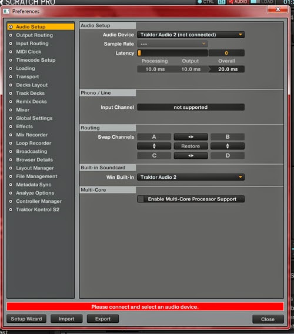
Task: Go to Timecode Setup page
Action: click(x=36, y=60)
